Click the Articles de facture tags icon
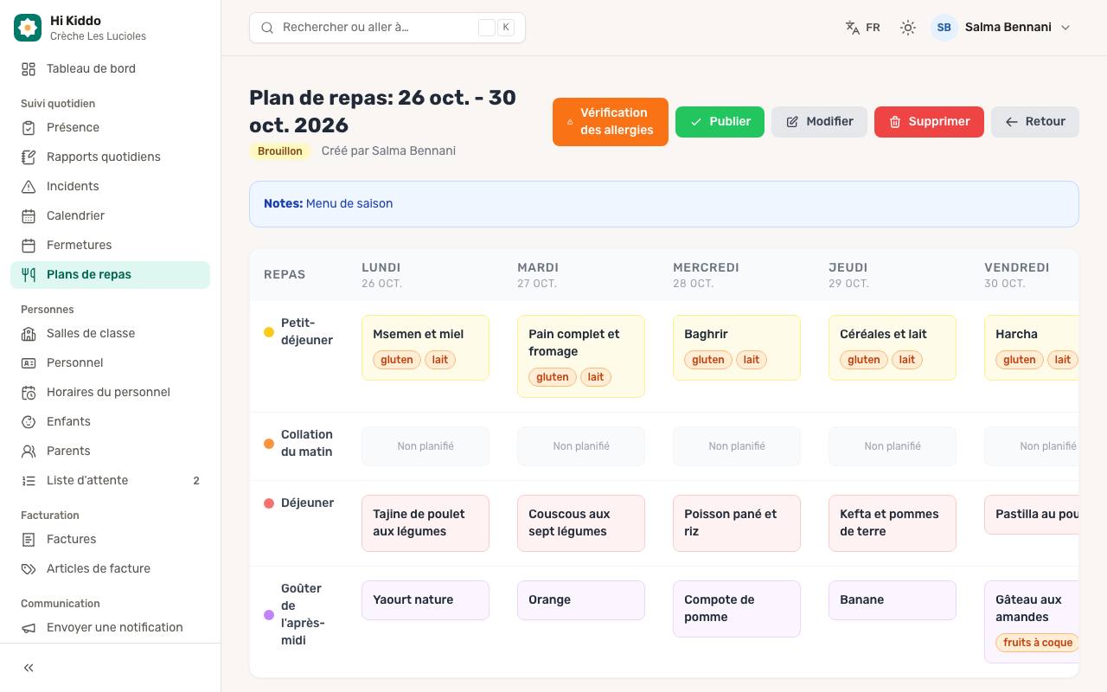The height and width of the screenshot is (692, 1107). pyautogui.click(x=29, y=569)
